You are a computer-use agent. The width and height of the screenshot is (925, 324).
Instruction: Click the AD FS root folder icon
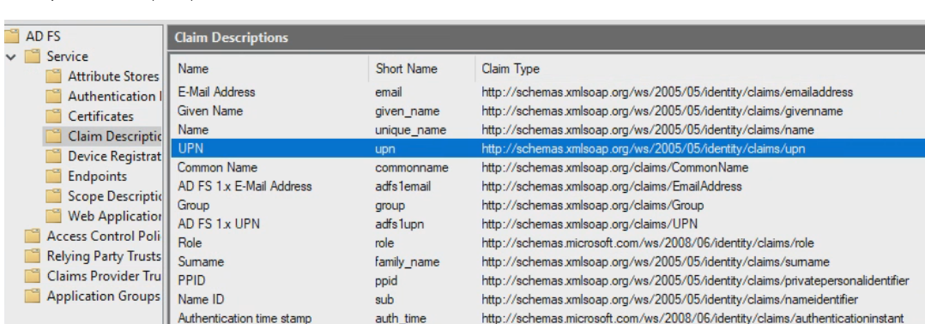(x=12, y=37)
